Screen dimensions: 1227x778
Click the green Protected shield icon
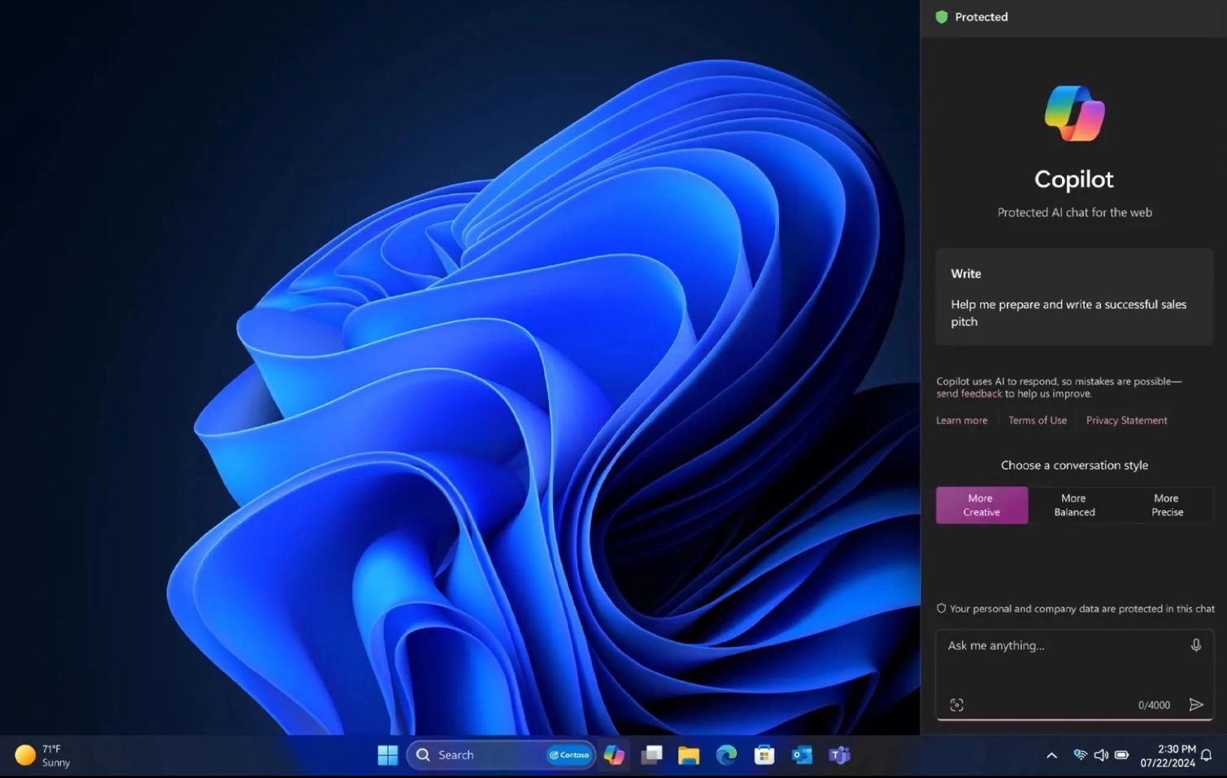click(x=942, y=17)
